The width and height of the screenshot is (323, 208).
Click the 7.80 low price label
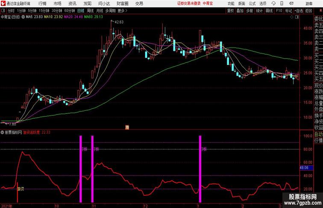[12, 124]
